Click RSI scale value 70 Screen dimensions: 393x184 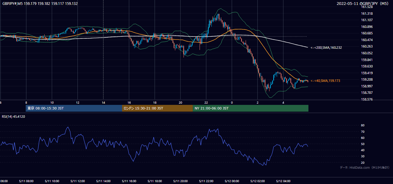(x=363, y=132)
